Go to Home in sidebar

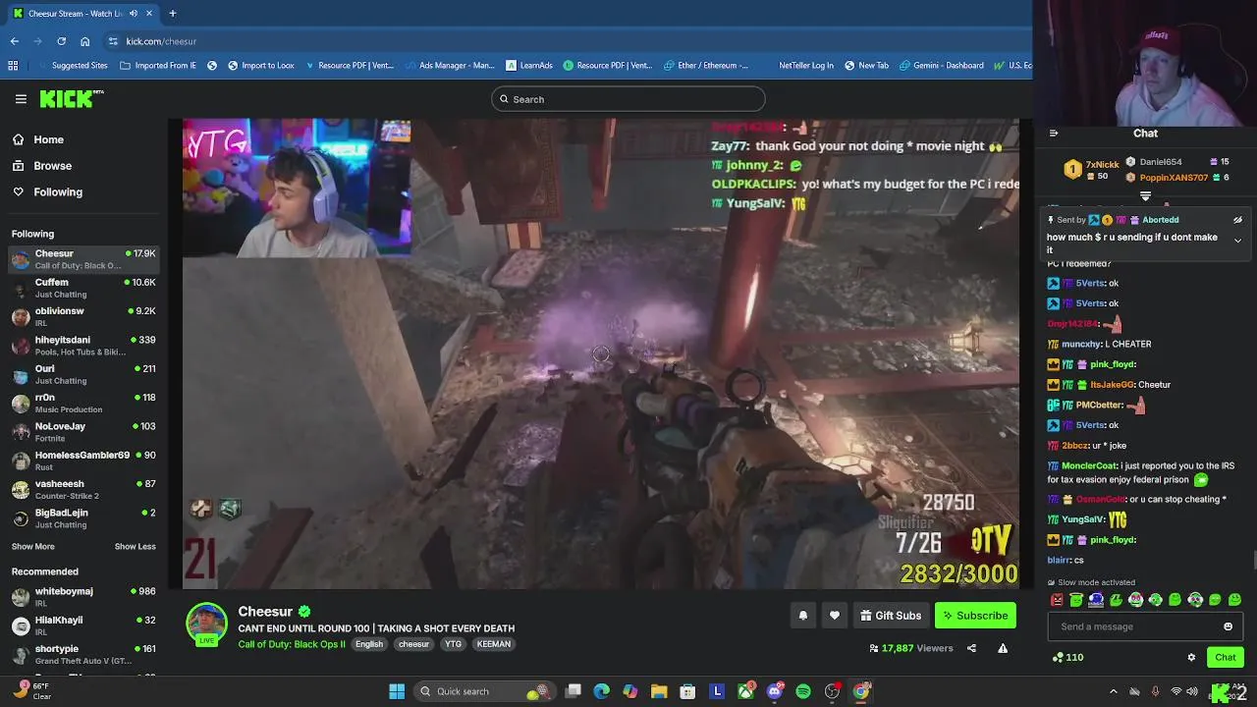click(x=37, y=139)
